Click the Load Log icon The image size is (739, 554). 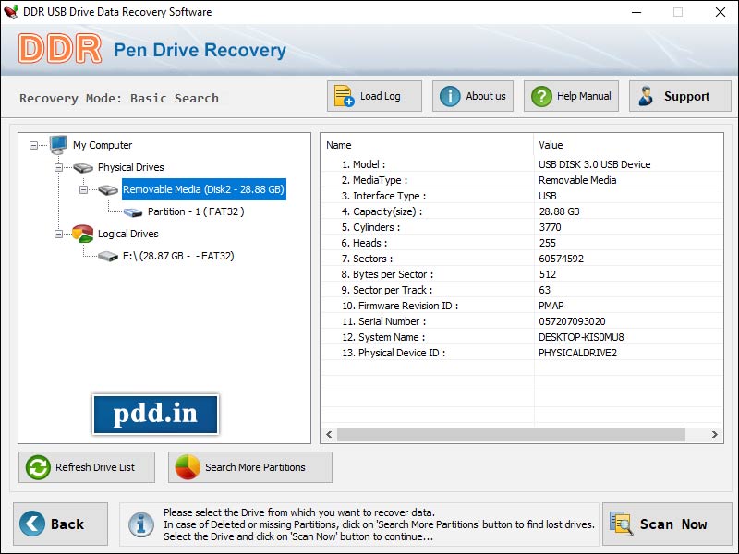click(342, 95)
